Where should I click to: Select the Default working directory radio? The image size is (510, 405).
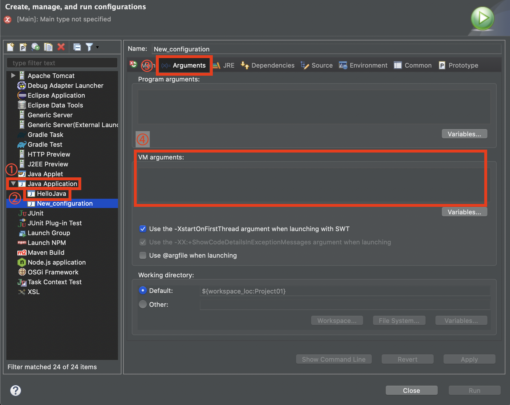[x=143, y=290]
